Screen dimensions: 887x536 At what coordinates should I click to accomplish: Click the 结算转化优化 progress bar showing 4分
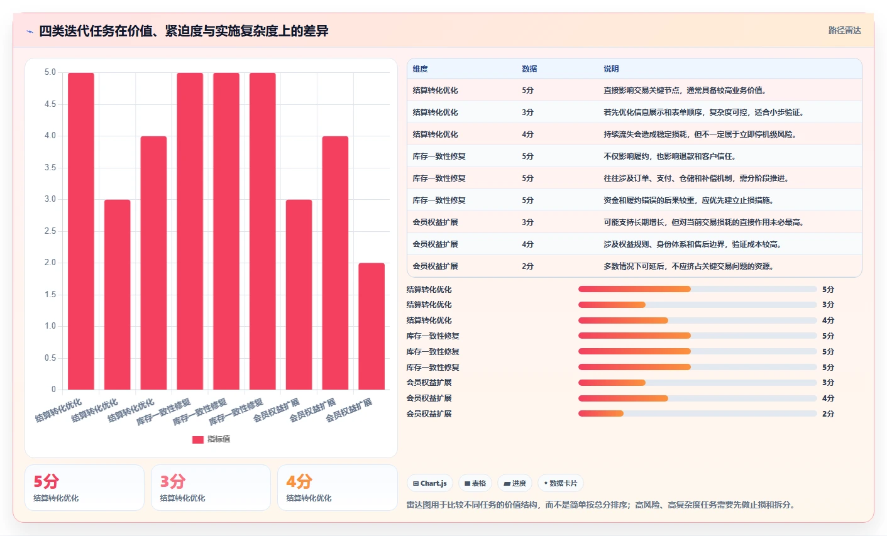coord(698,320)
